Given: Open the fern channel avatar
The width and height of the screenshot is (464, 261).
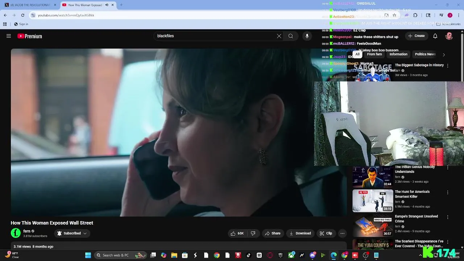Looking at the screenshot, I should point(16,233).
